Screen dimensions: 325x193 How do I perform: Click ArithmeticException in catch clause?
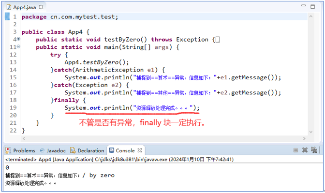(x=109, y=70)
